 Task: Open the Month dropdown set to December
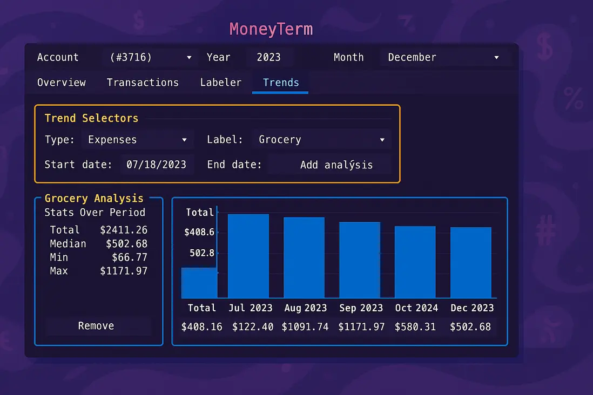point(445,57)
